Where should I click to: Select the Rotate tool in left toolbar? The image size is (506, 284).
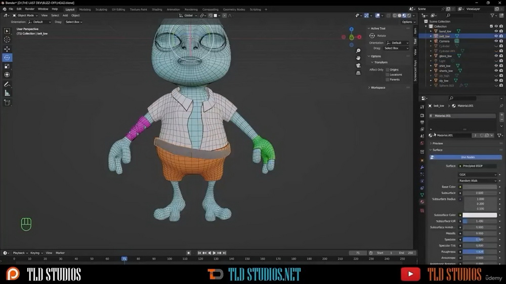point(7,58)
